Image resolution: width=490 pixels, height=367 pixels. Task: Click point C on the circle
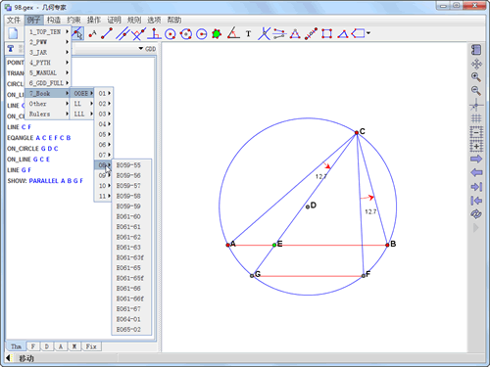357,133
